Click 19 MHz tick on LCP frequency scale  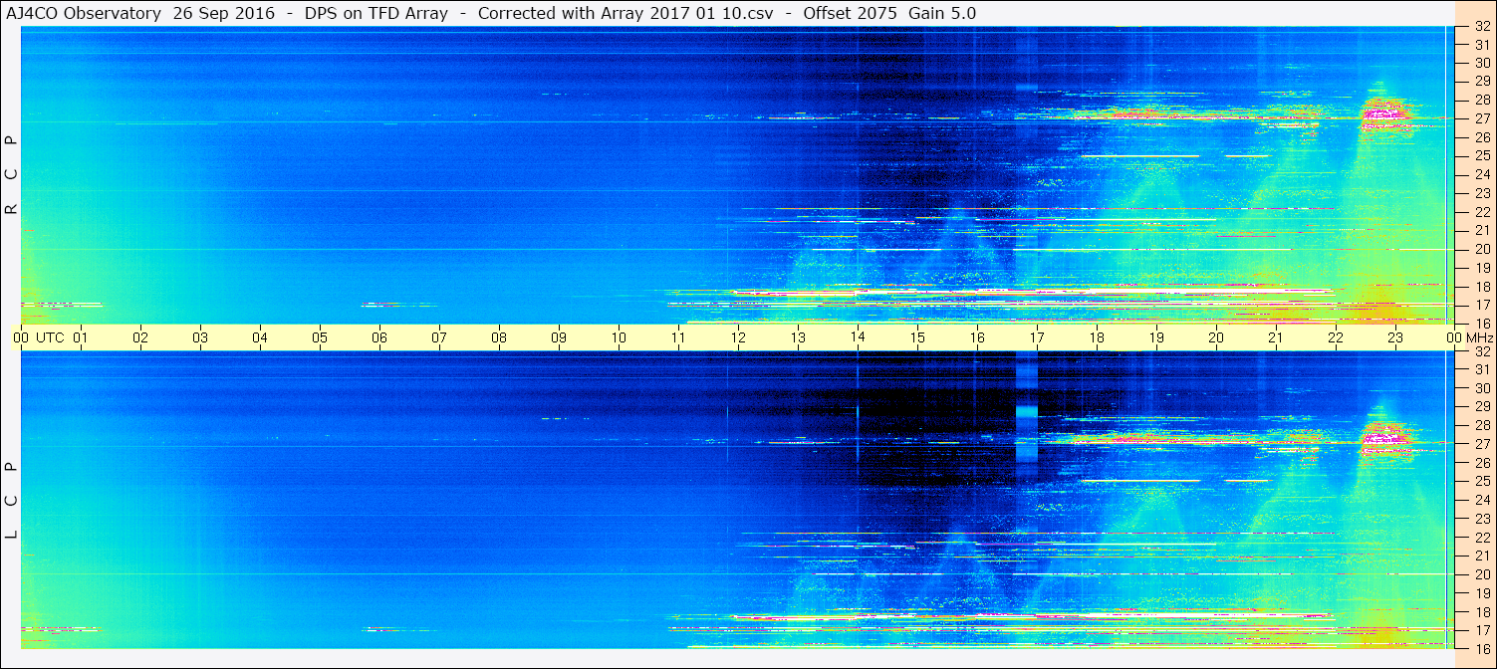1481,593
